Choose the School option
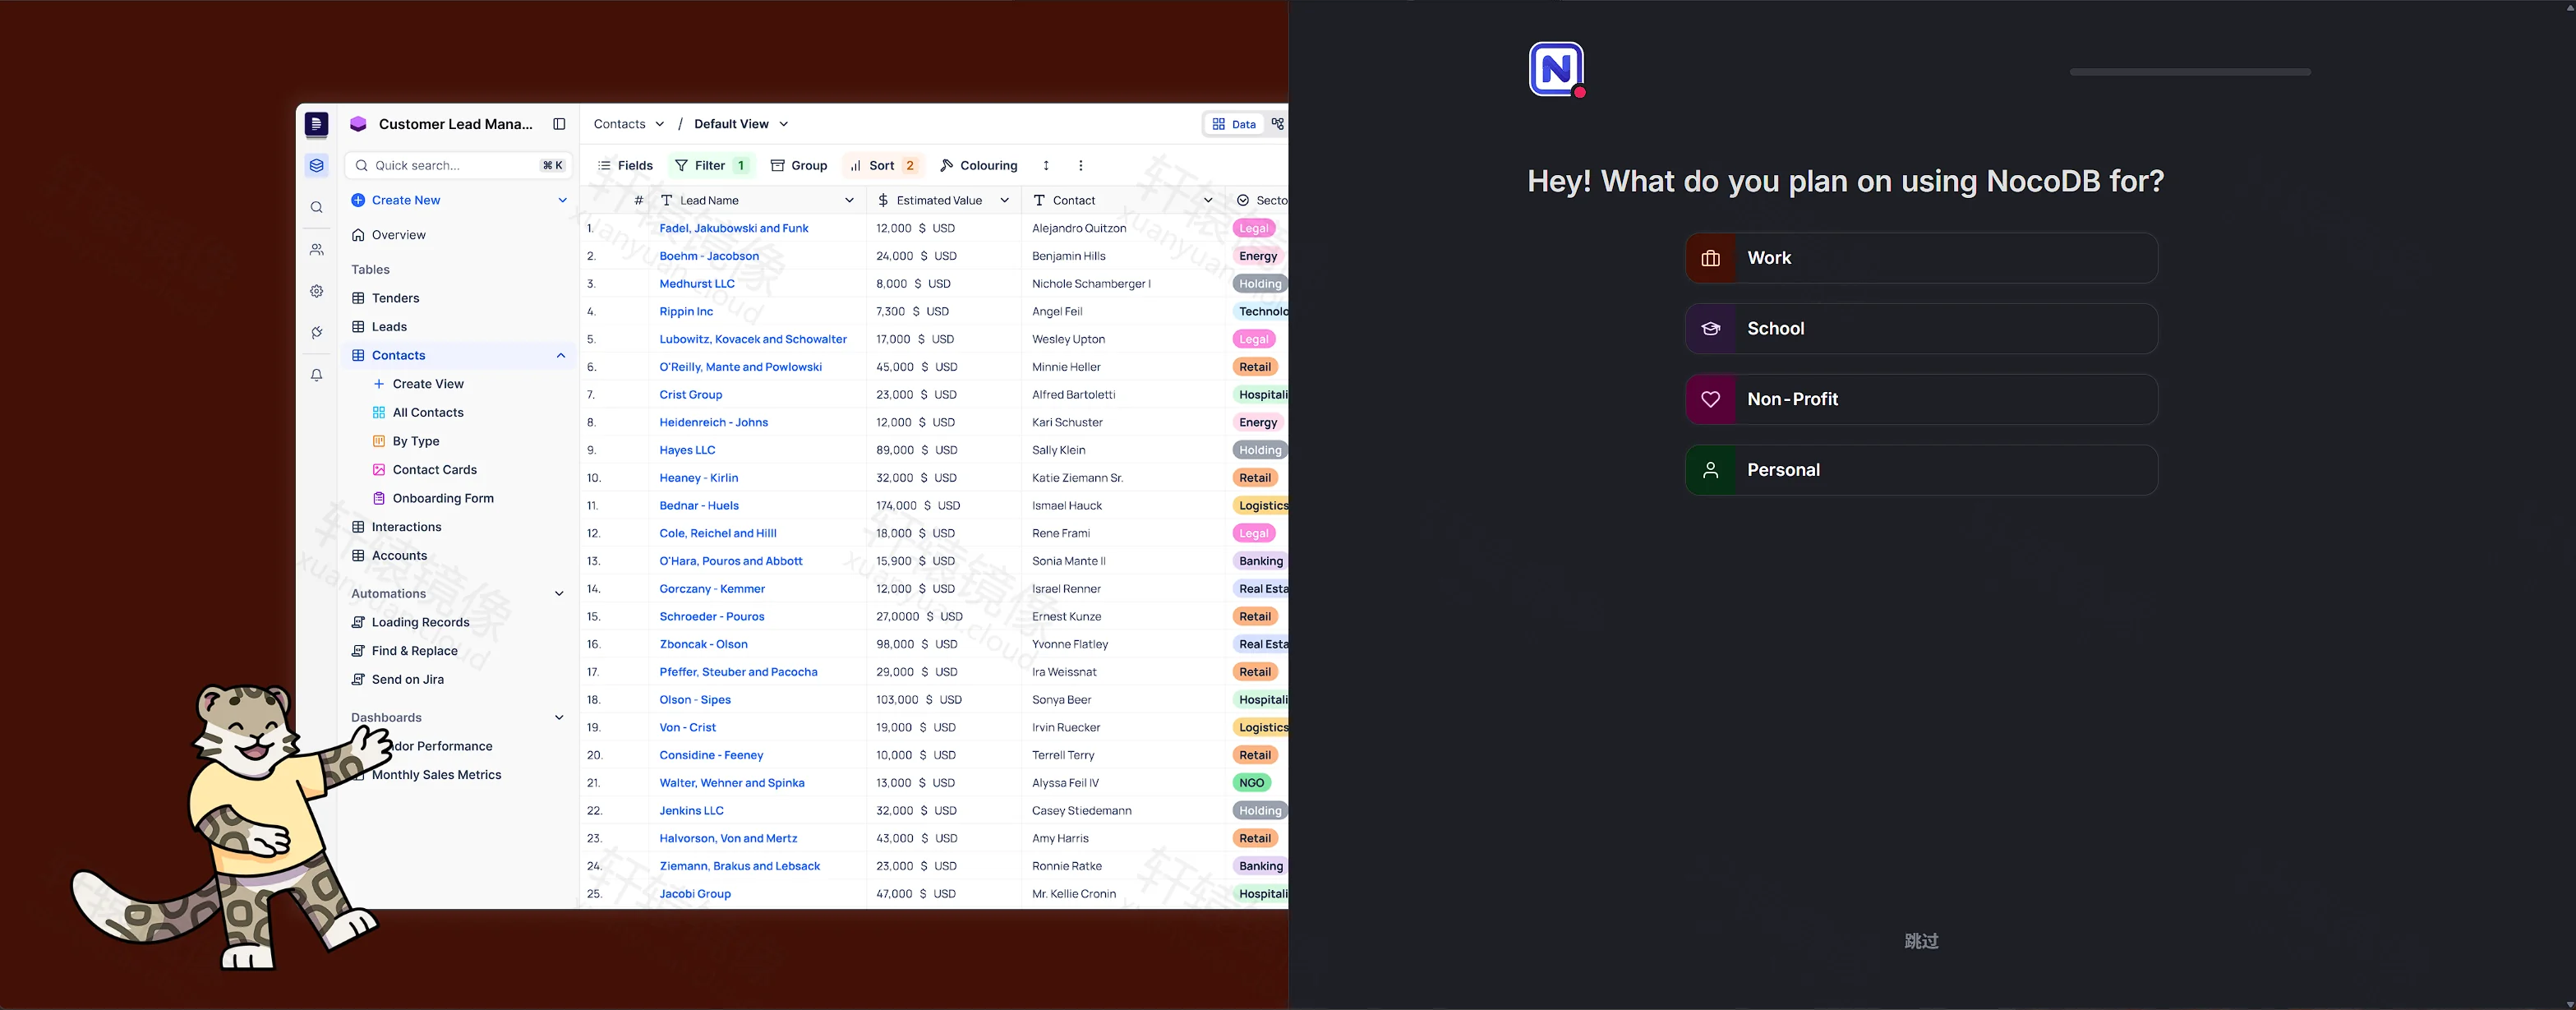 point(1921,329)
